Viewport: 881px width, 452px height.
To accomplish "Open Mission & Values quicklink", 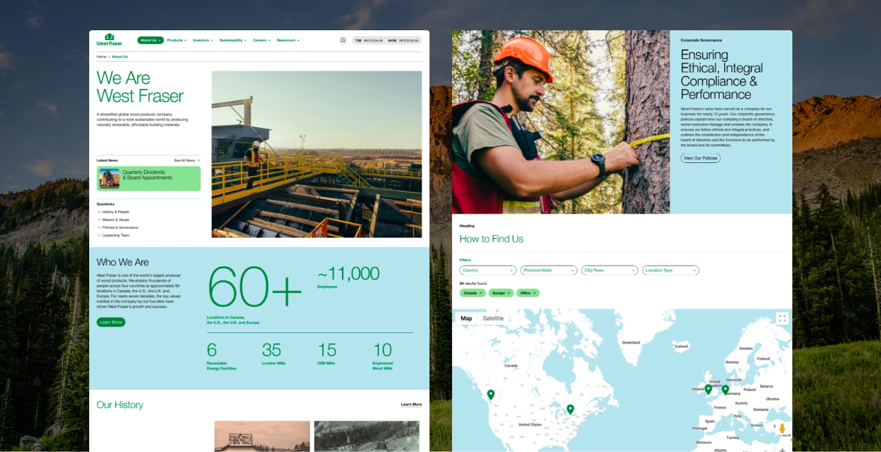I will click(116, 220).
